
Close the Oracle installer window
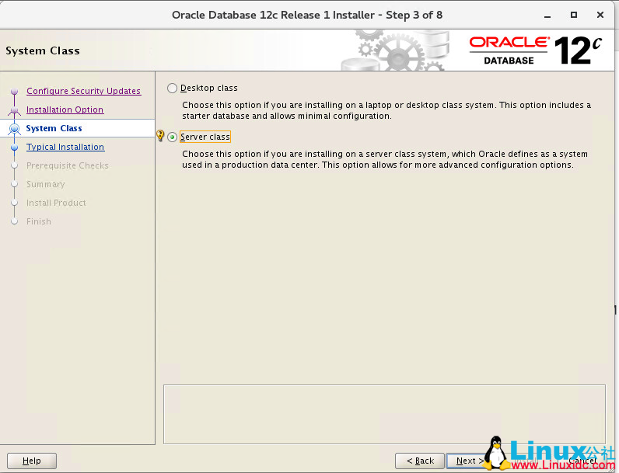pyautogui.click(x=600, y=15)
